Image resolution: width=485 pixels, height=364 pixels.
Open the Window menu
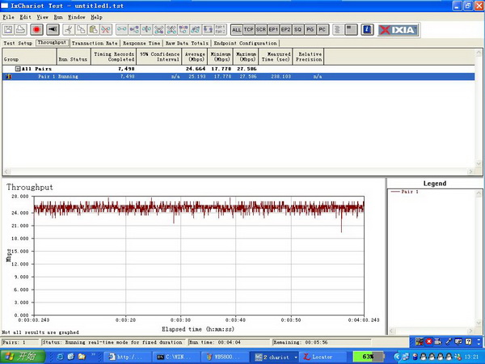click(x=76, y=16)
